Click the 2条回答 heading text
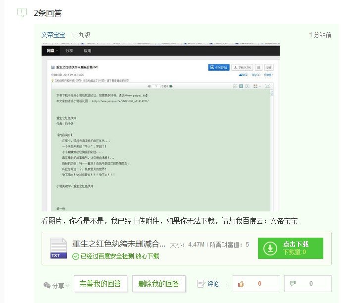 pyautogui.click(x=48, y=13)
